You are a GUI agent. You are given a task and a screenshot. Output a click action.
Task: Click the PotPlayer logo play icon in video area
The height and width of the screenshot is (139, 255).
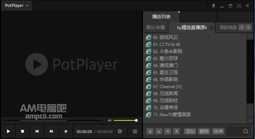(x=37, y=64)
